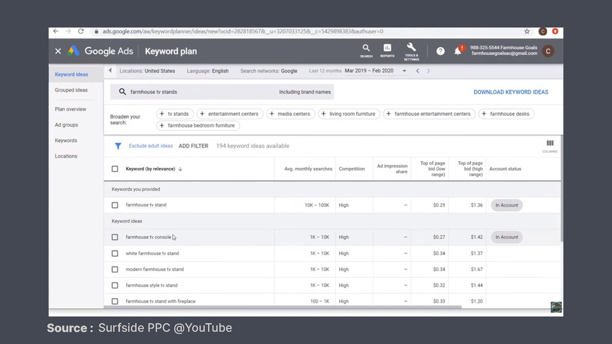Open Keywords in sidebar
Viewport: 612px width, 344px height.
click(x=66, y=140)
